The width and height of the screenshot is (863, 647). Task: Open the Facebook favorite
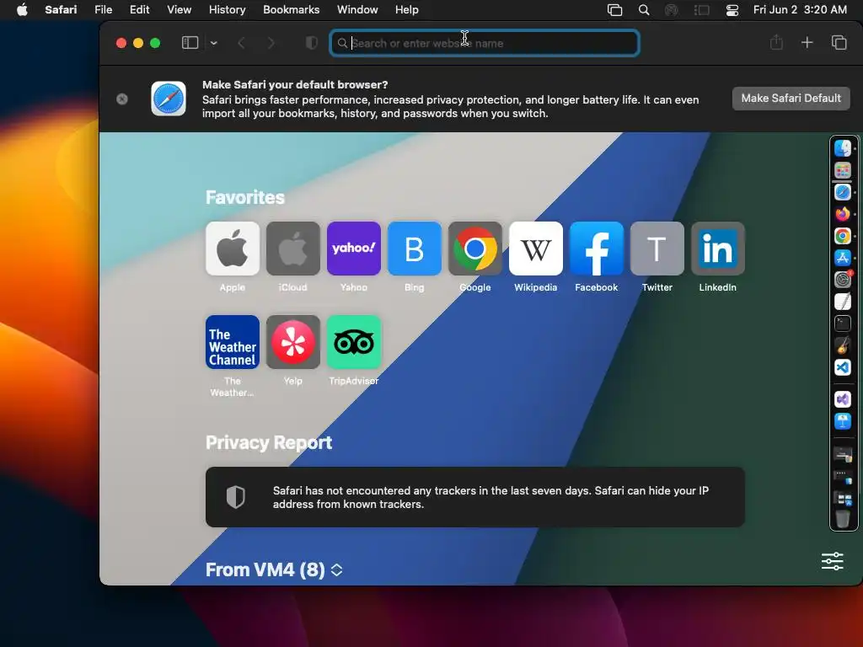pyautogui.click(x=596, y=249)
